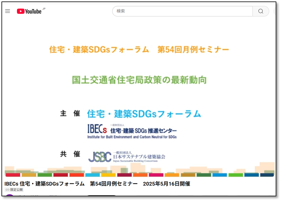Click the rightmost dark navy SDG color block
The height and width of the screenshot is (201, 281).
(x=267, y=175)
